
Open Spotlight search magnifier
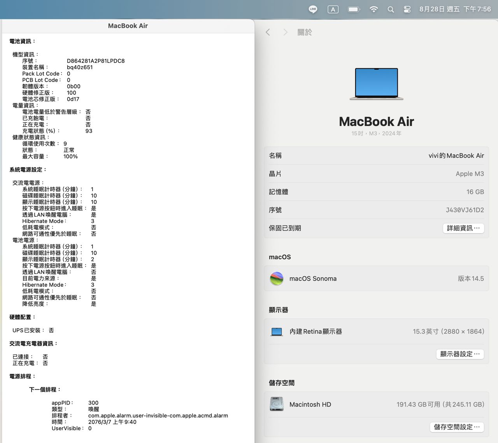tap(391, 9)
